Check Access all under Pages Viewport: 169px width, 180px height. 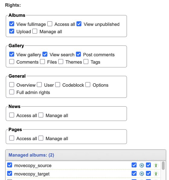pyautogui.click(x=12, y=138)
